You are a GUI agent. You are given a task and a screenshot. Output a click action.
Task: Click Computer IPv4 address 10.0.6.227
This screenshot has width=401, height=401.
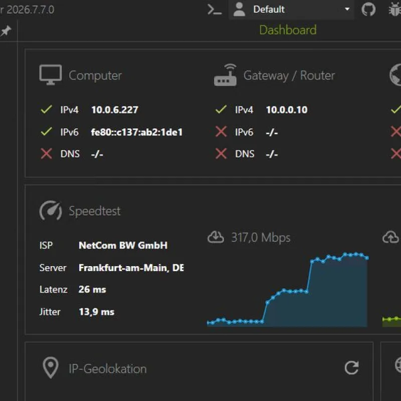coord(115,110)
